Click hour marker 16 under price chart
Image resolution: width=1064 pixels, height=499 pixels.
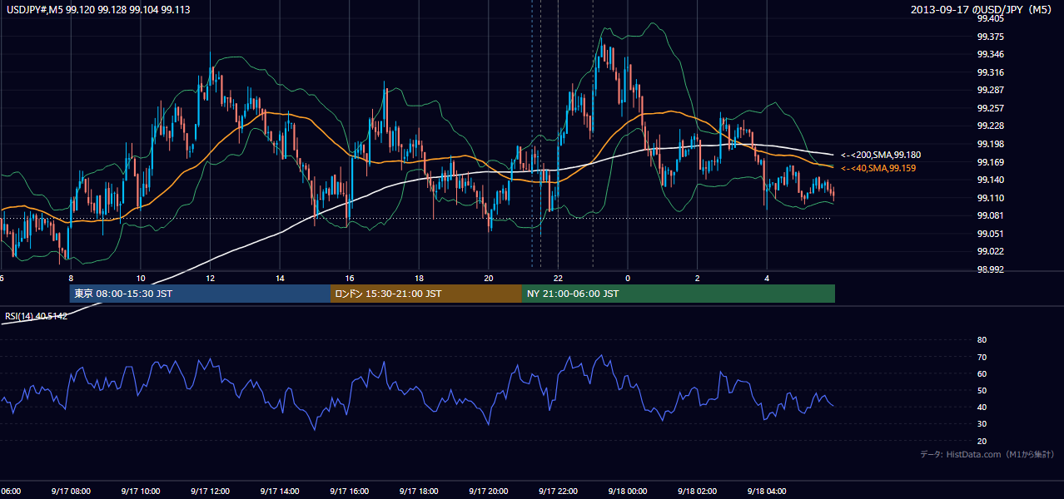coord(350,278)
